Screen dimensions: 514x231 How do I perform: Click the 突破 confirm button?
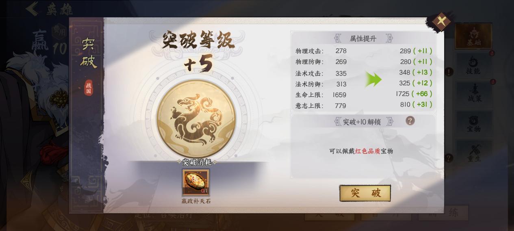tap(365, 193)
